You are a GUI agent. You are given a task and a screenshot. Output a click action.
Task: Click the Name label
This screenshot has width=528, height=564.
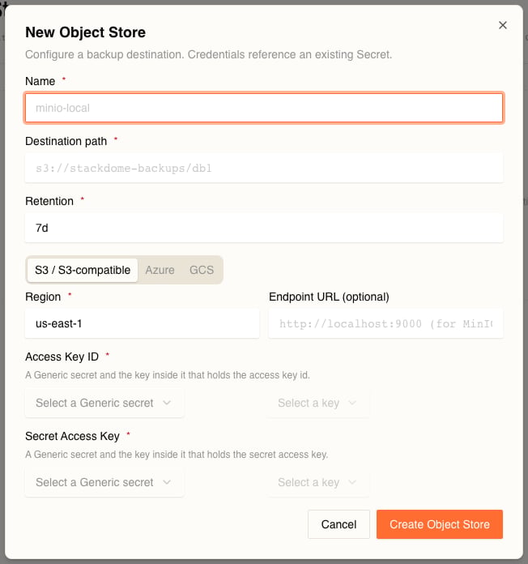40,81
